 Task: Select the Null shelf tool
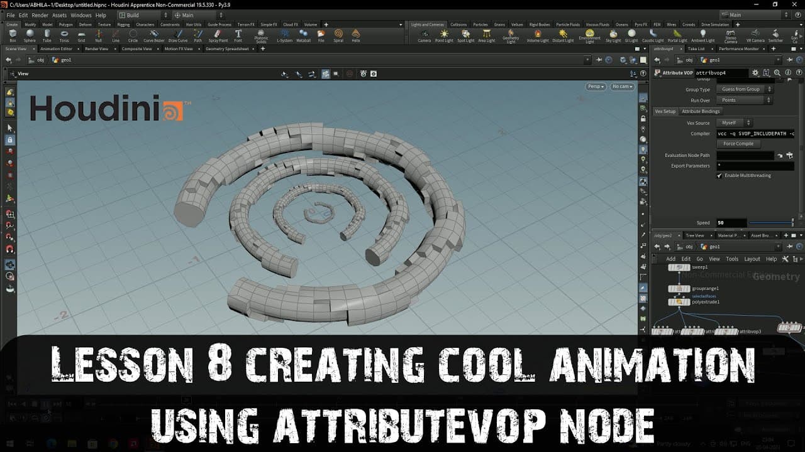pos(98,35)
